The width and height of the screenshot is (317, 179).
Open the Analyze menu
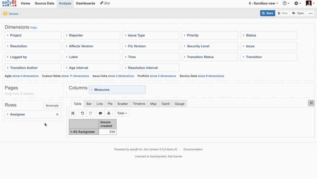coord(65,3)
